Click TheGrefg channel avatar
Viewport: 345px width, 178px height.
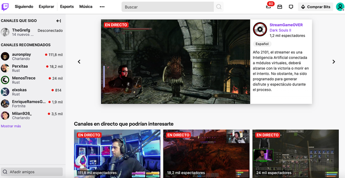coord(5,32)
